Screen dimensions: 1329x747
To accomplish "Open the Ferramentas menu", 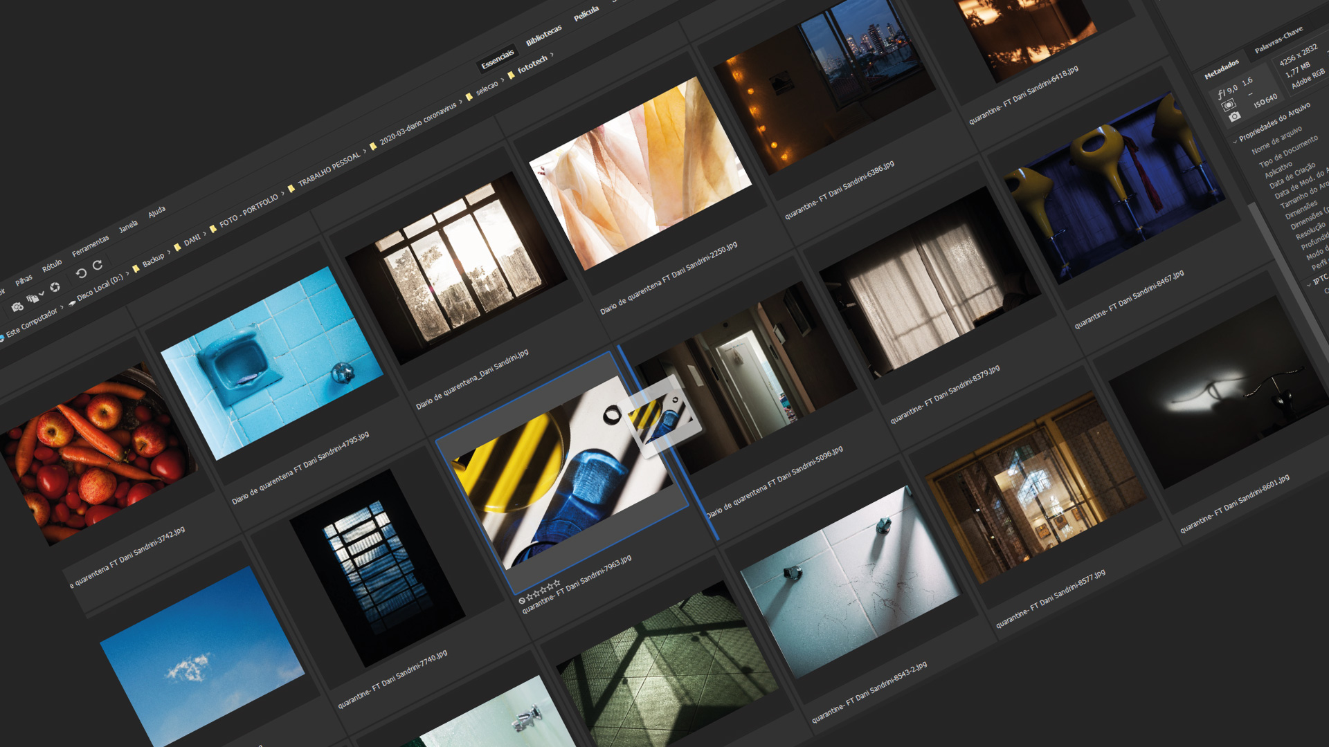I will [91, 245].
